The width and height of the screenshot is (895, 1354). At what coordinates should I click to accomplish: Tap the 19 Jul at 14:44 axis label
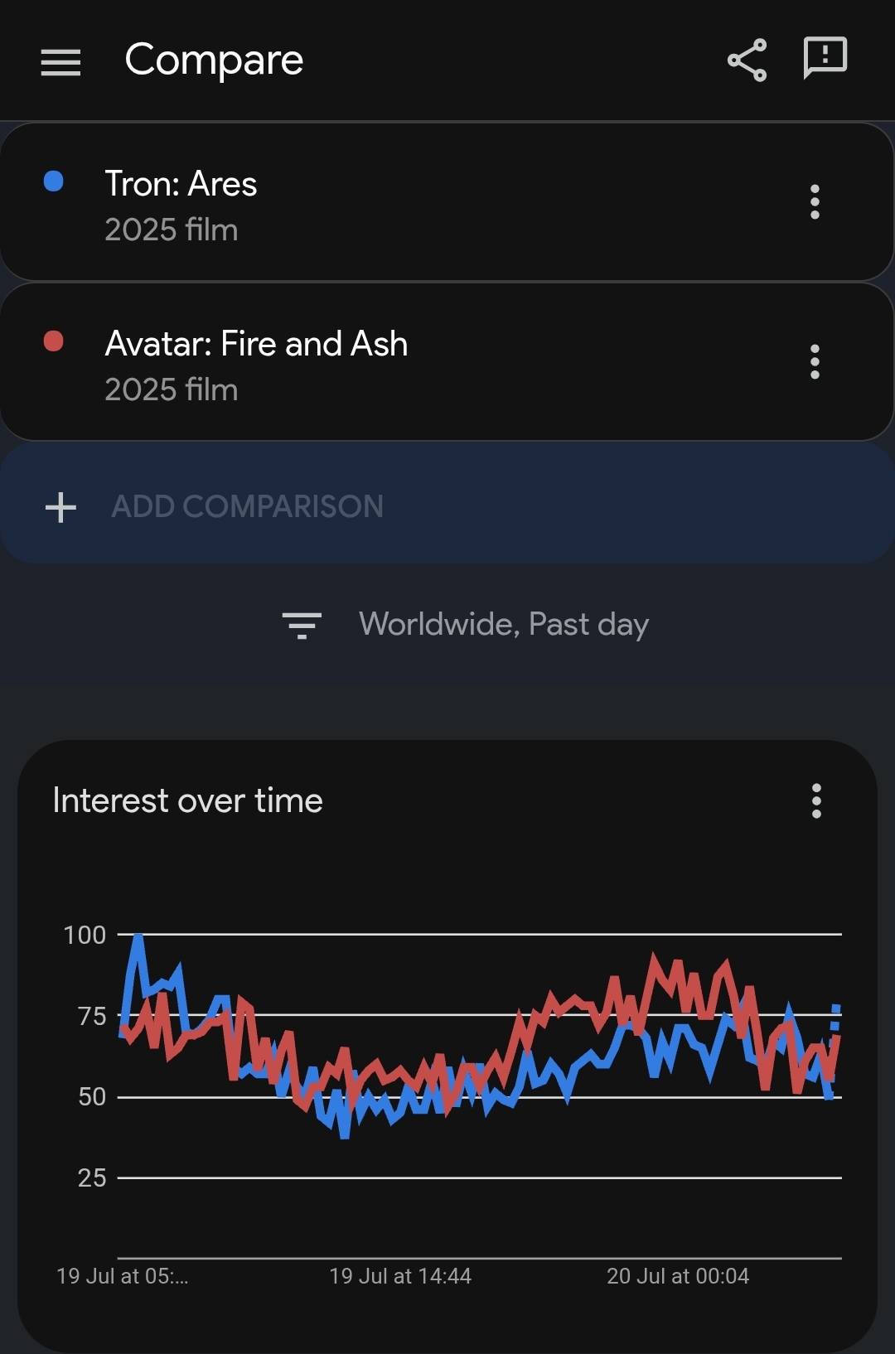pos(400,1276)
